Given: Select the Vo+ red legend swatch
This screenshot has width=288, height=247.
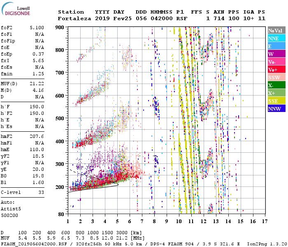Looking at the screenshot, I should 276,70.
